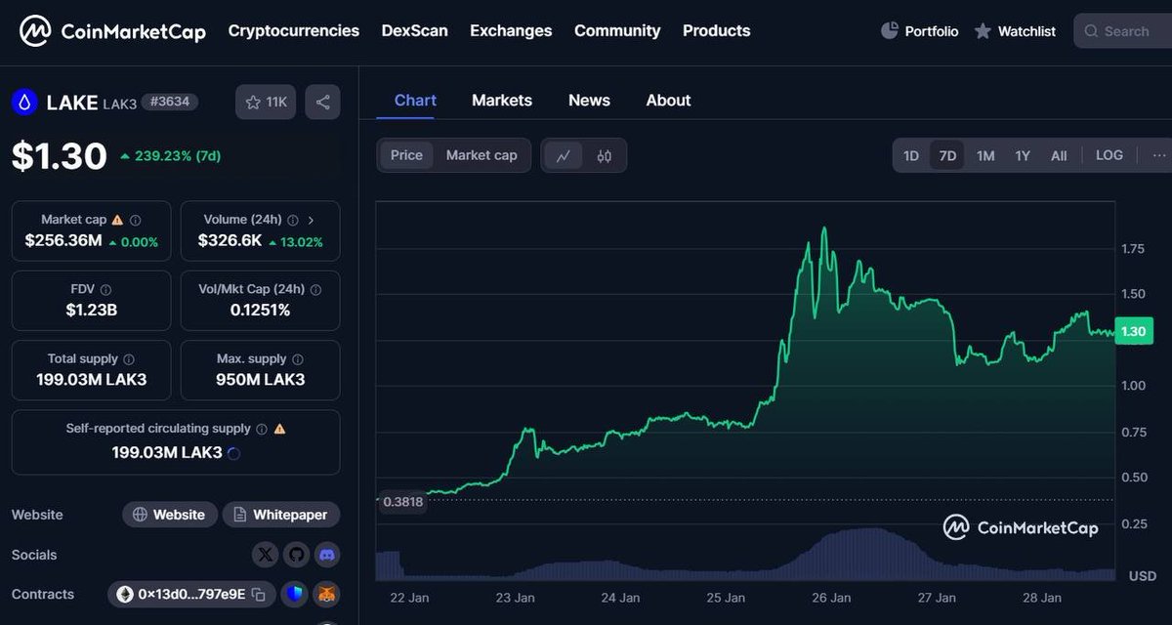Click the 26 Jan date on chart axis
This screenshot has width=1172, height=625.
coord(831,598)
